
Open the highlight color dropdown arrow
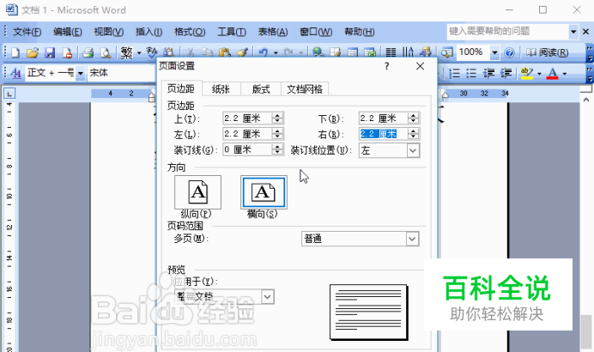click(539, 73)
